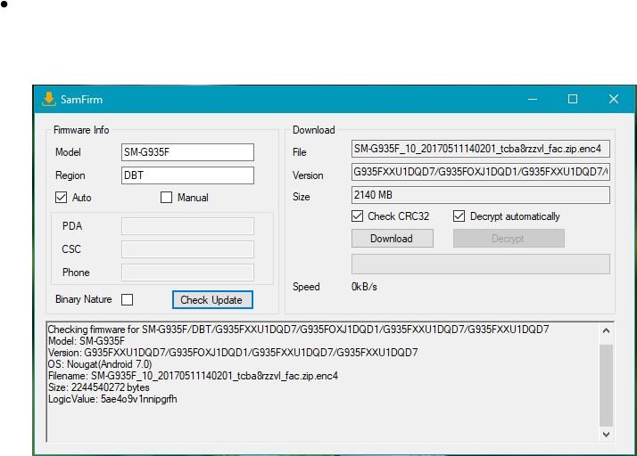Tick the Binary Nature checkbox
The image size is (637, 456).
[128, 300]
